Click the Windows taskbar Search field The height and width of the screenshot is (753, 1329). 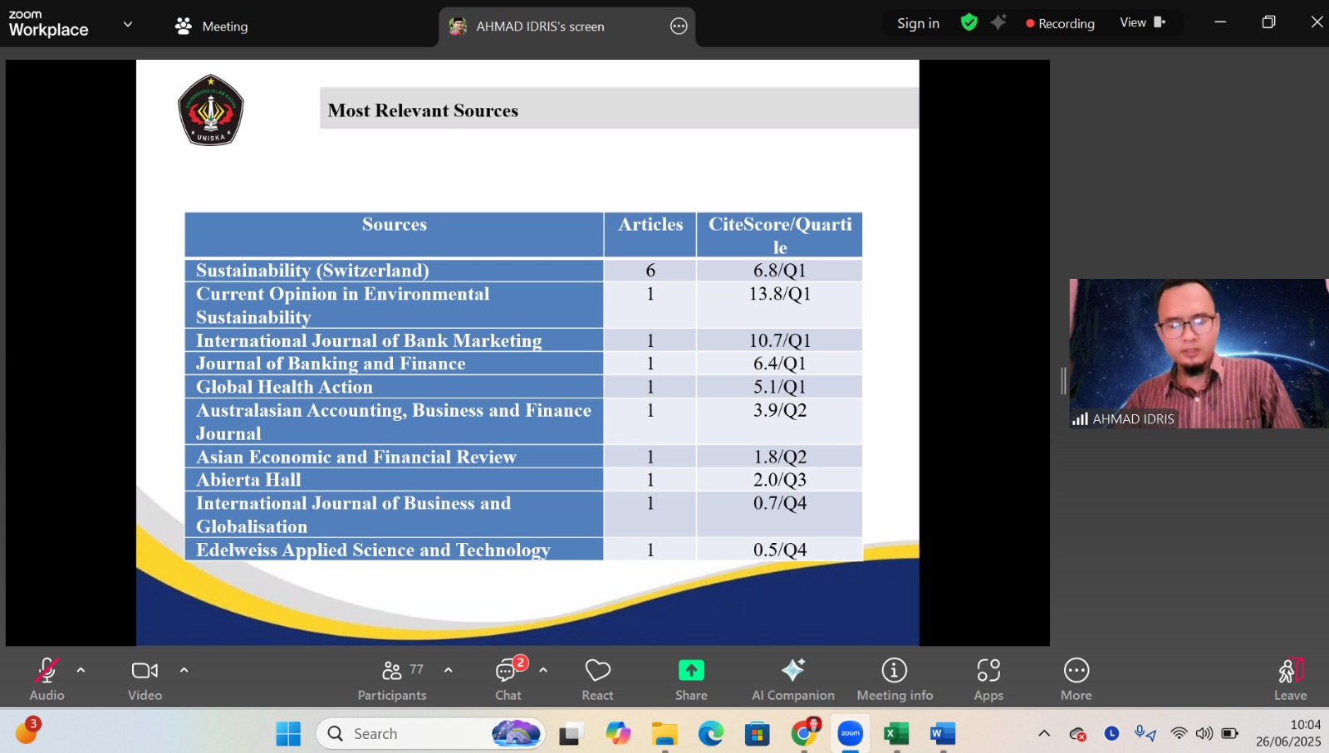pyautogui.click(x=415, y=733)
